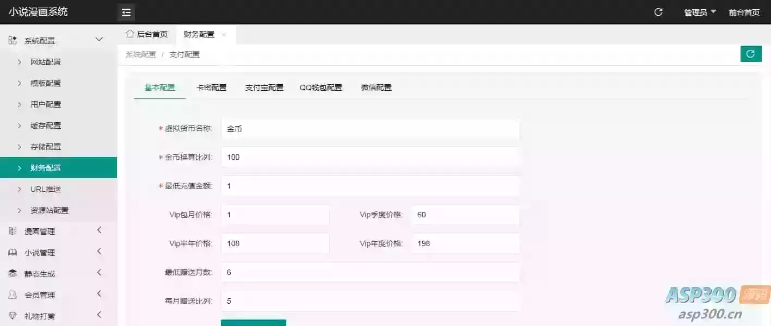Image resolution: width=771 pixels, height=326 pixels.
Task: Click the 前台首页 link at top right
Action: tap(744, 11)
